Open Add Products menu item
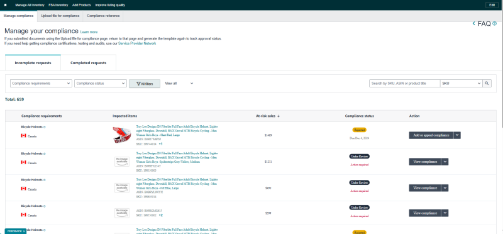 point(82,5)
